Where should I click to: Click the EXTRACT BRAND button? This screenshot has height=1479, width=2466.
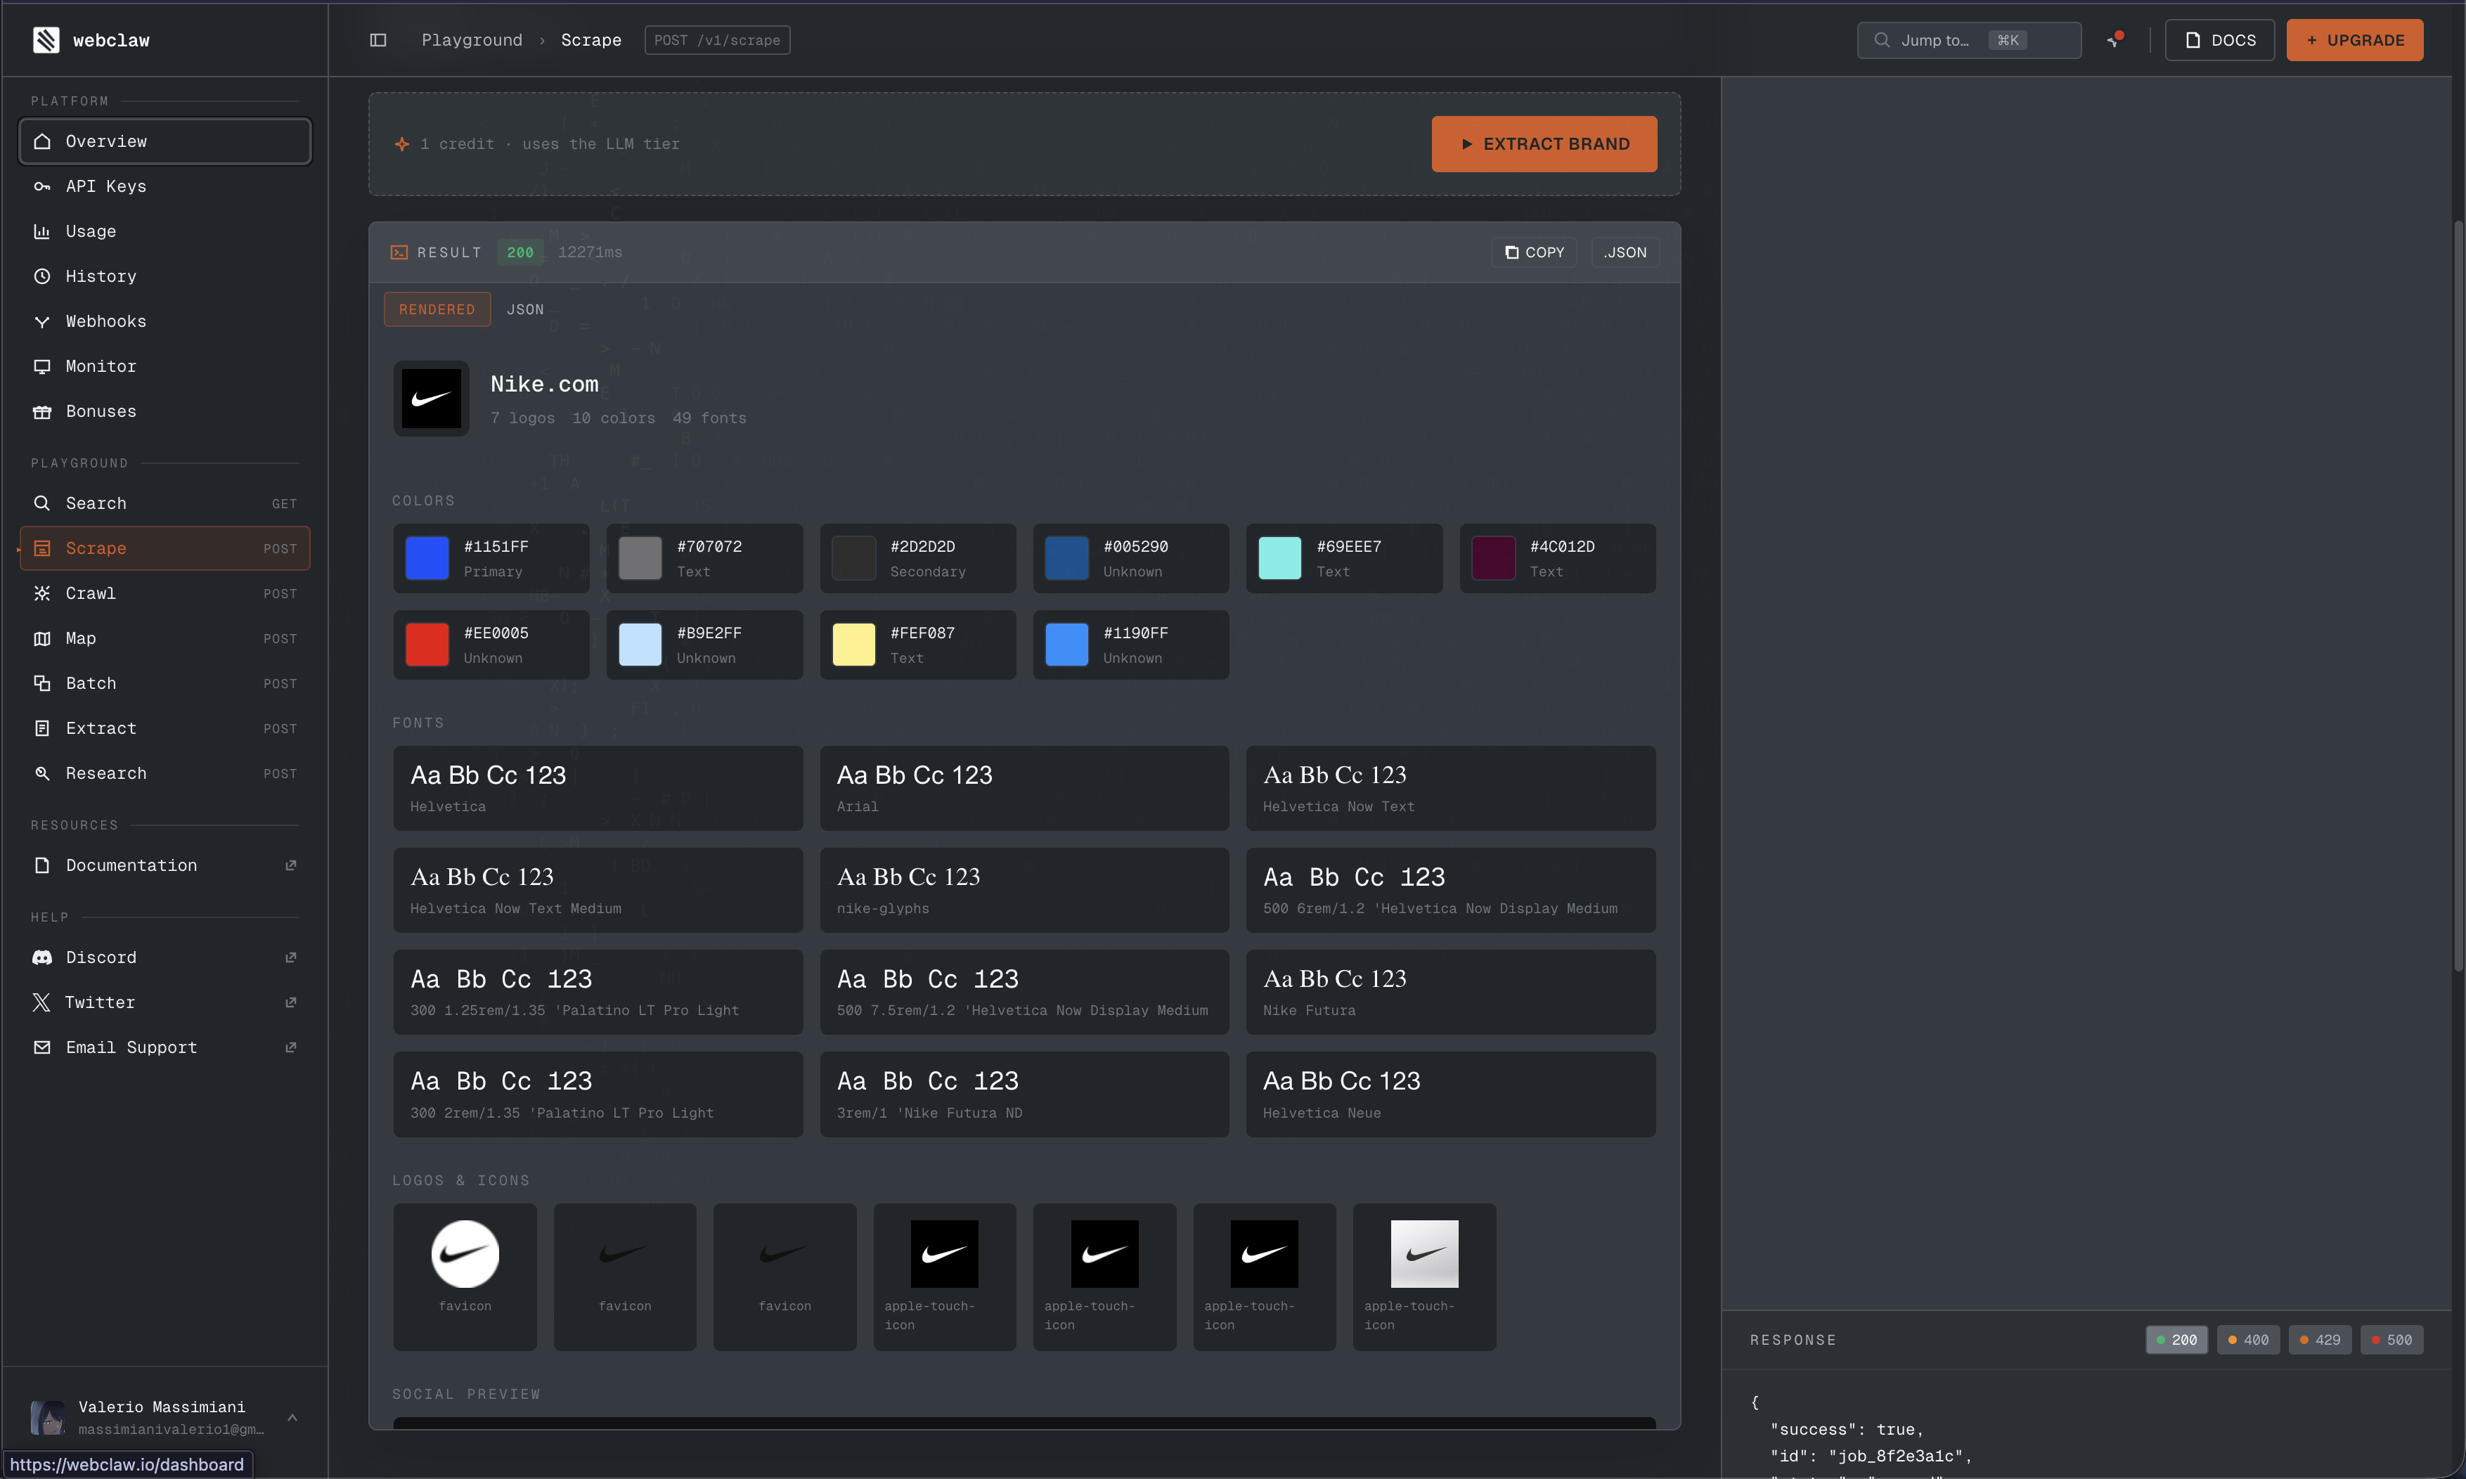1544,143
